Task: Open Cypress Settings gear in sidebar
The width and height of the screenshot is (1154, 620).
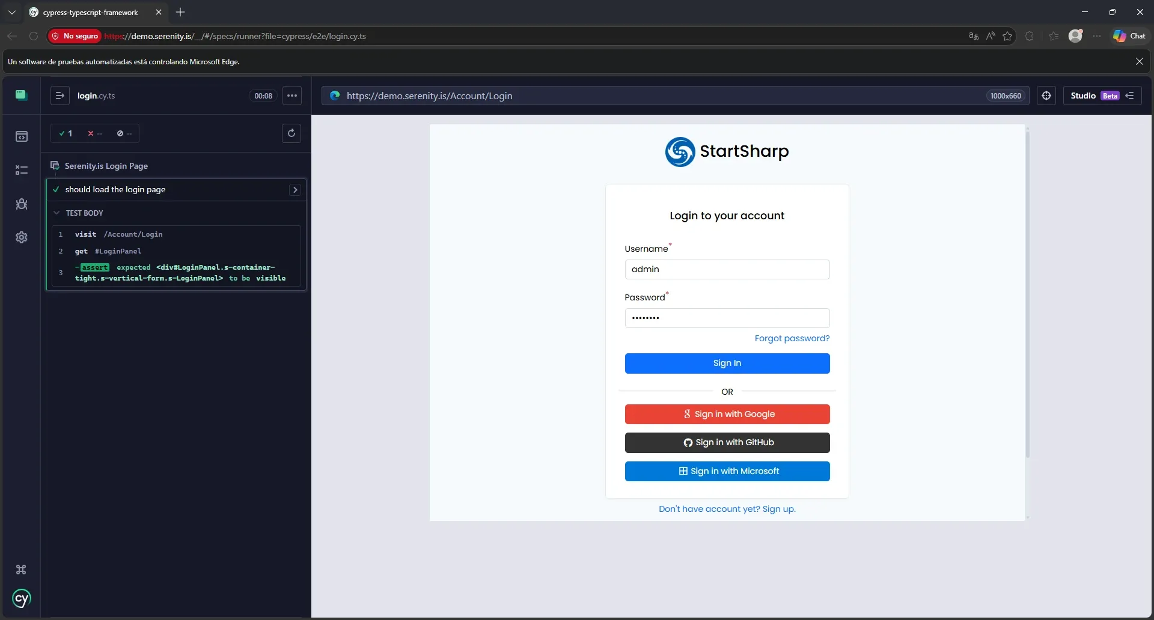Action: coord(22,237)
